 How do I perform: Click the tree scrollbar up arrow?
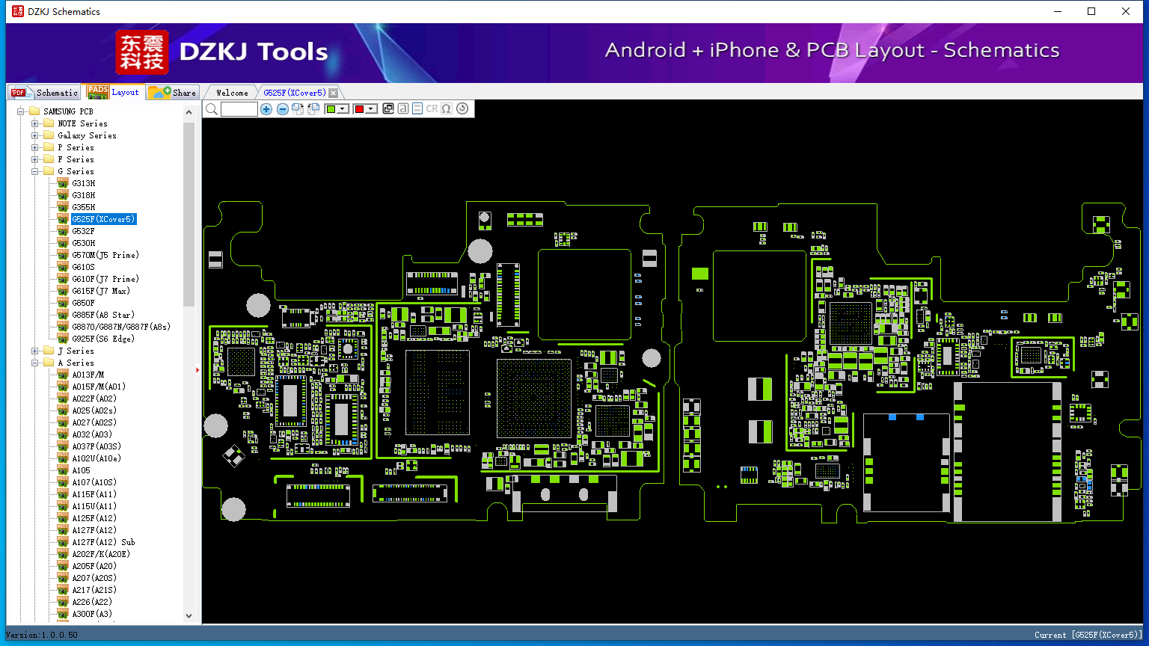(x=189, y=112)
